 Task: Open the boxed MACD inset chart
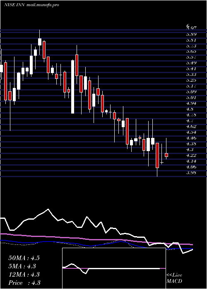pos(114,268)
